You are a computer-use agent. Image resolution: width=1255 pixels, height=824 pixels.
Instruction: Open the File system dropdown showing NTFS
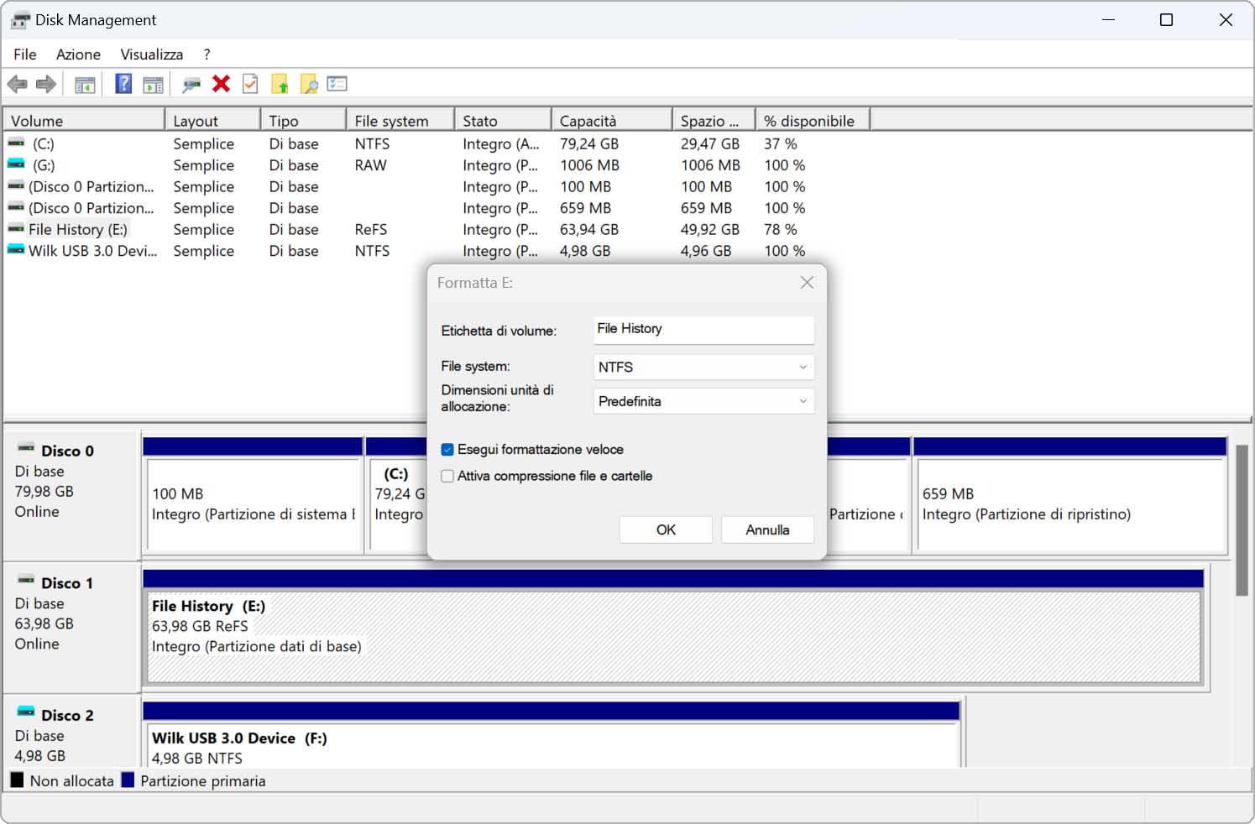[x=703, y=368]
